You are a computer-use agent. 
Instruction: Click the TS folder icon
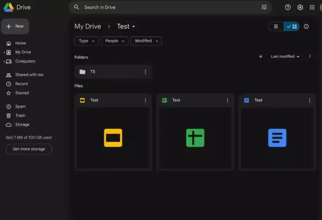coord(82,72)
